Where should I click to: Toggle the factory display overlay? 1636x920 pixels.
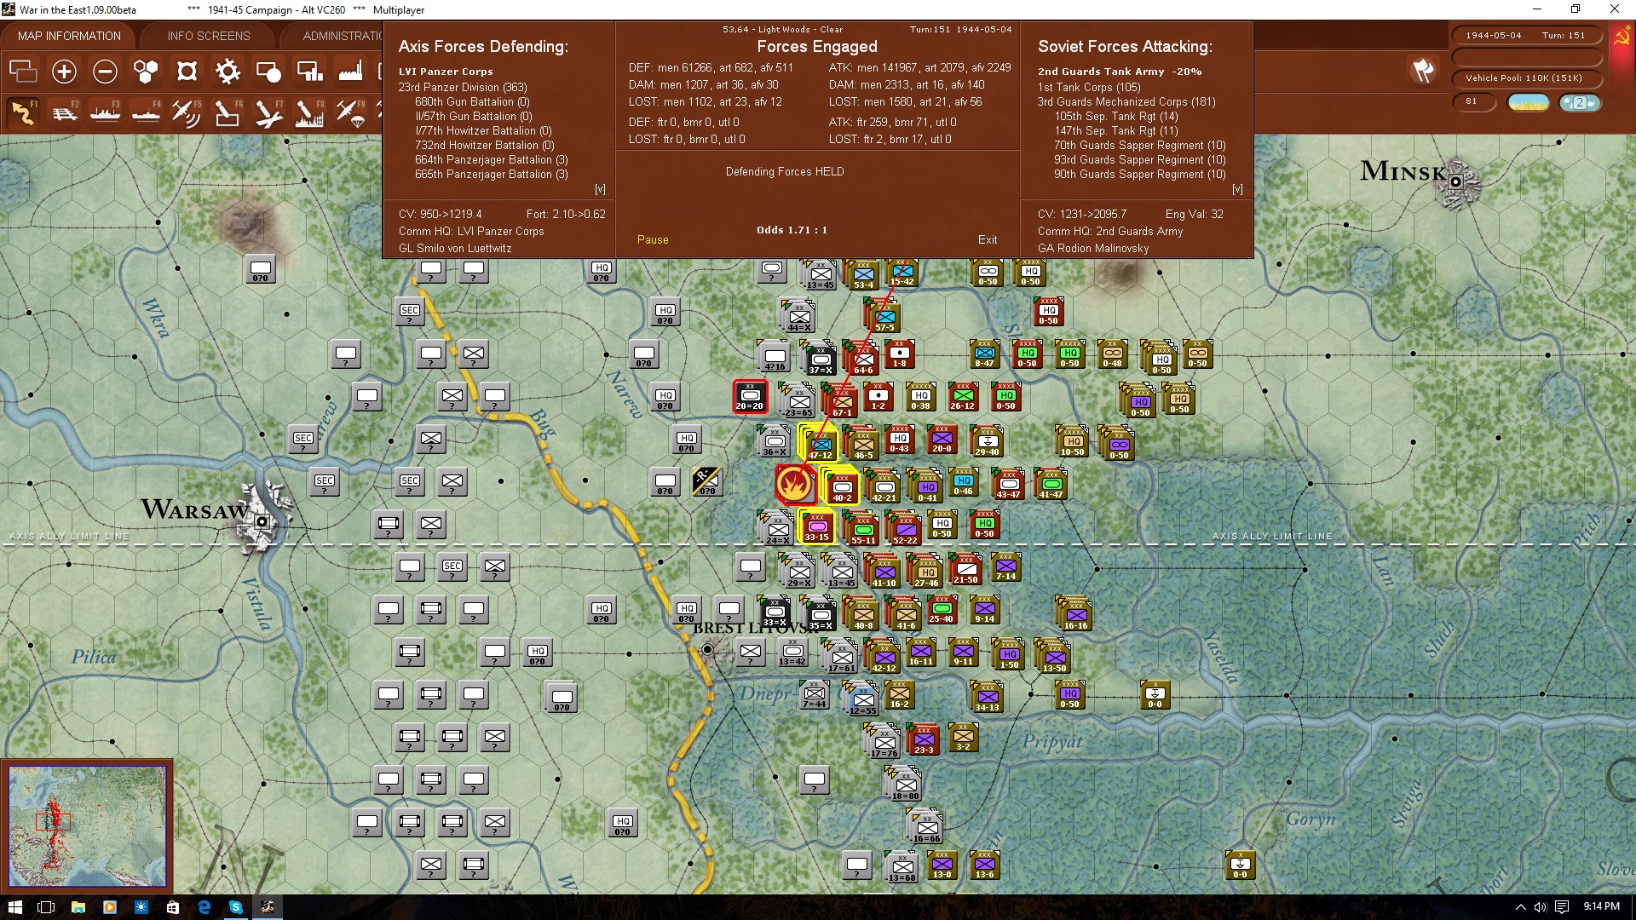click(x=350, y=72)
